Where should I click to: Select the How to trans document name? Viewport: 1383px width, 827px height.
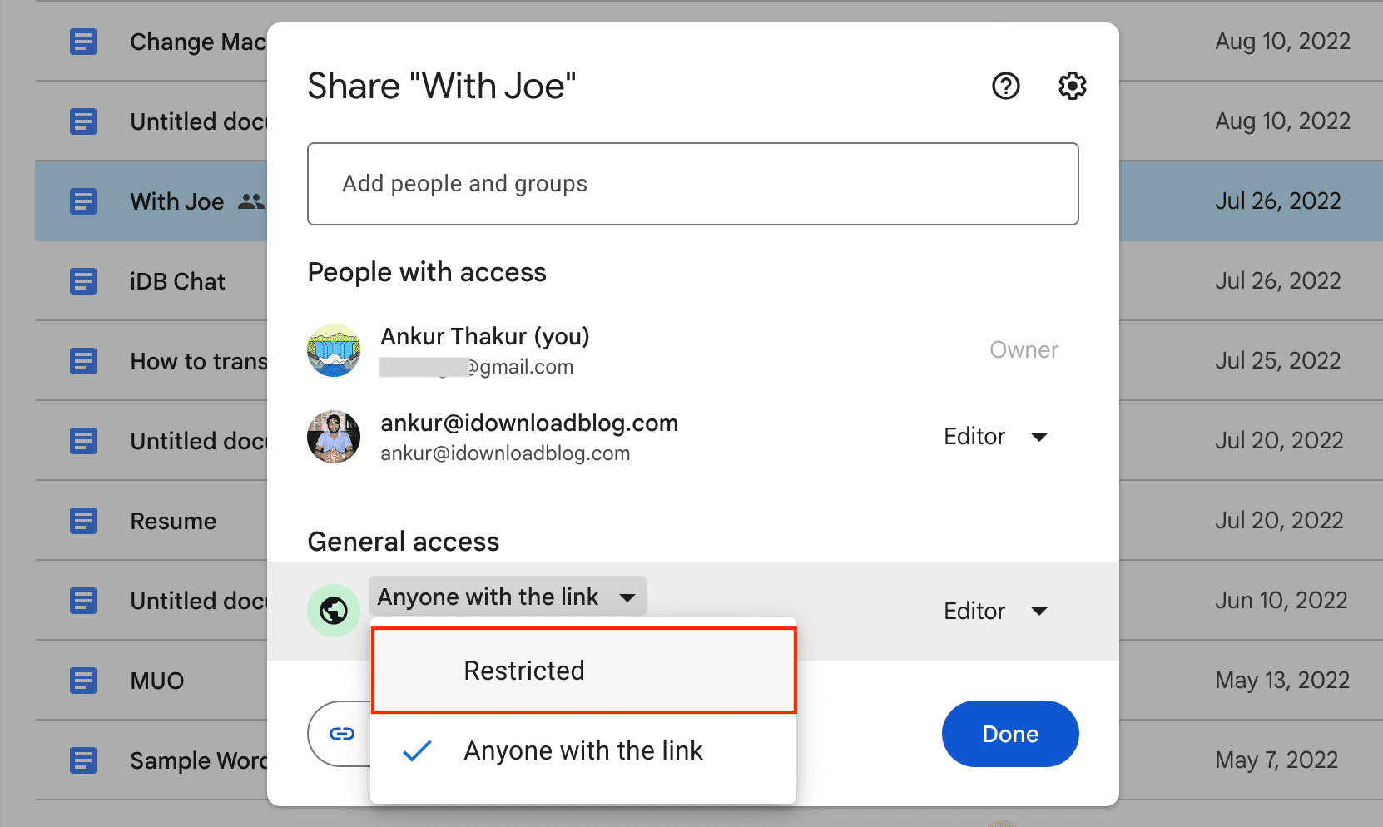pyautogui.click(x=198, y=361)
